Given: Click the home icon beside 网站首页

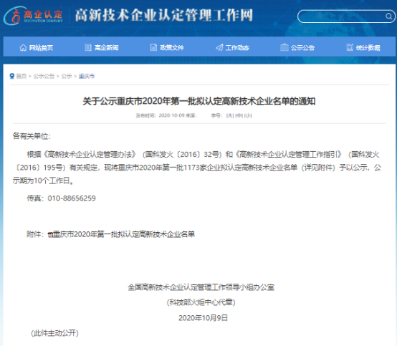Looking at the screenshot, I should pos(23,47).
